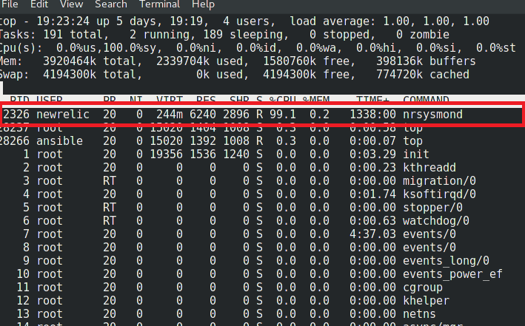This screenshot has height=326, width=525.
Task: Click the 4:37.03 time value
Action: [x=372, y=234]
